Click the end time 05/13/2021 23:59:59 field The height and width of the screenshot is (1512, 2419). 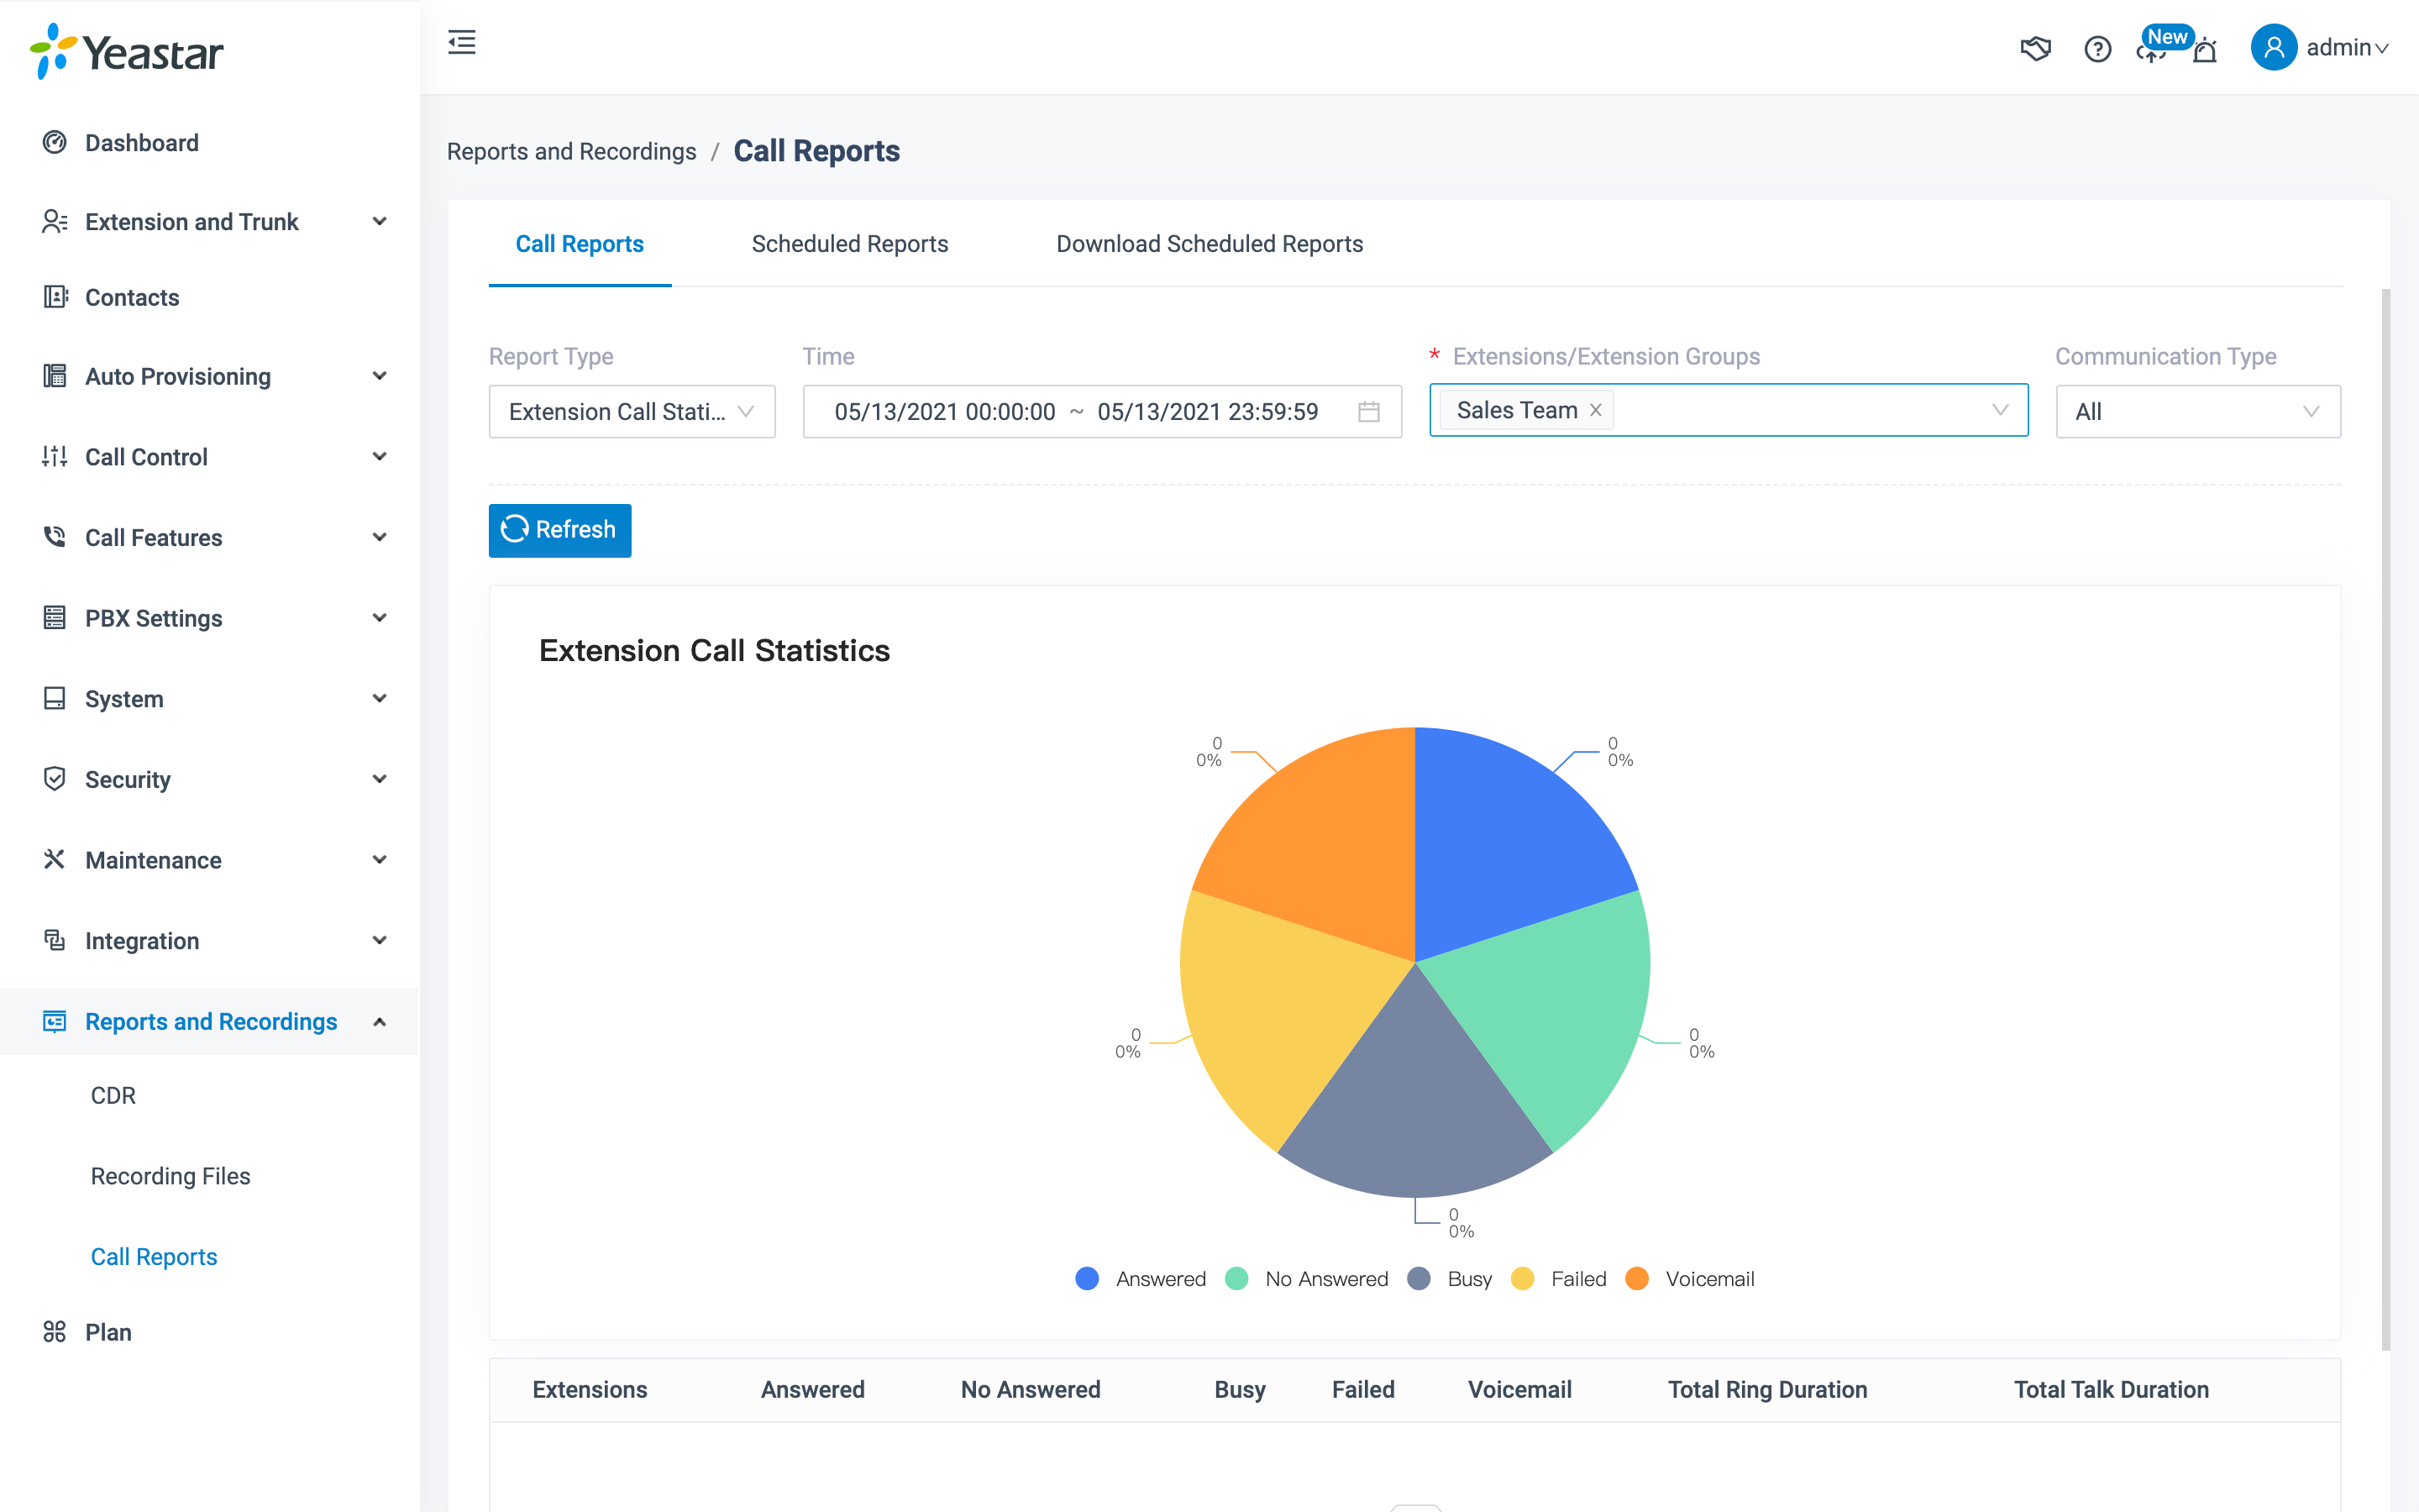coord(1208,411)
